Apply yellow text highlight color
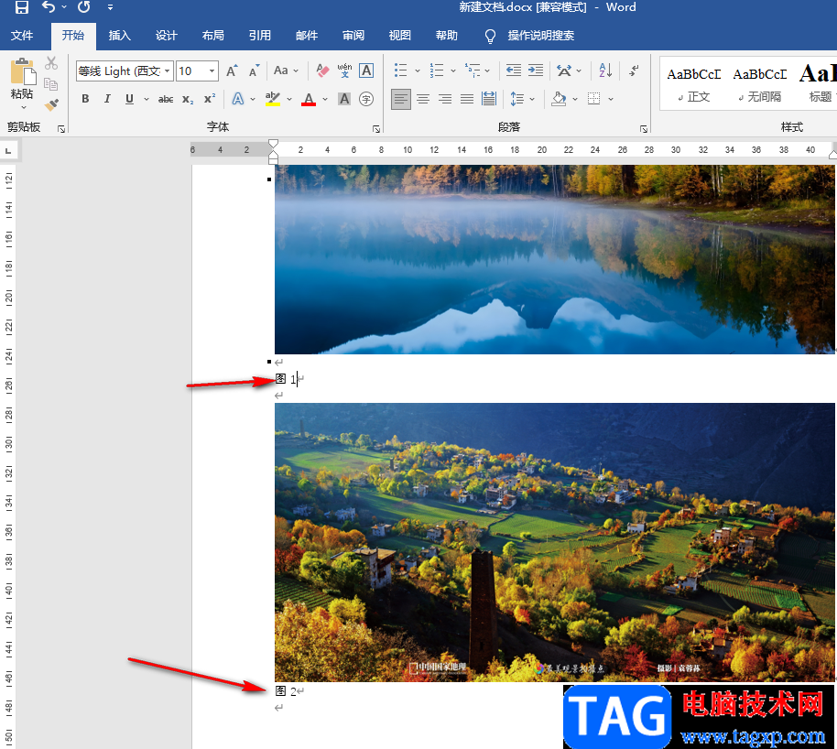Screen dimensions: 837x749 [x=273, y=99]
